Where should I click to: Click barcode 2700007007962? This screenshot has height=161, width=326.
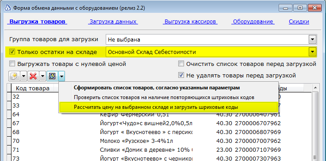258,141
